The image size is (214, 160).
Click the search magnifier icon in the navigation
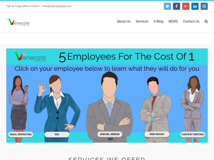coord(206,22)
